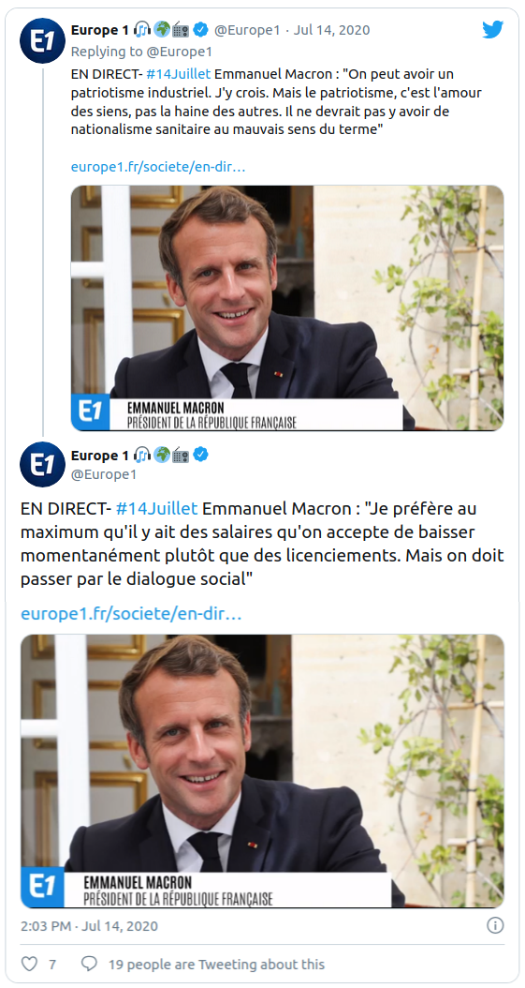Screen dimensions: 525x988
Task: Open replies with speech bubble icon
Action: (89, 964)
